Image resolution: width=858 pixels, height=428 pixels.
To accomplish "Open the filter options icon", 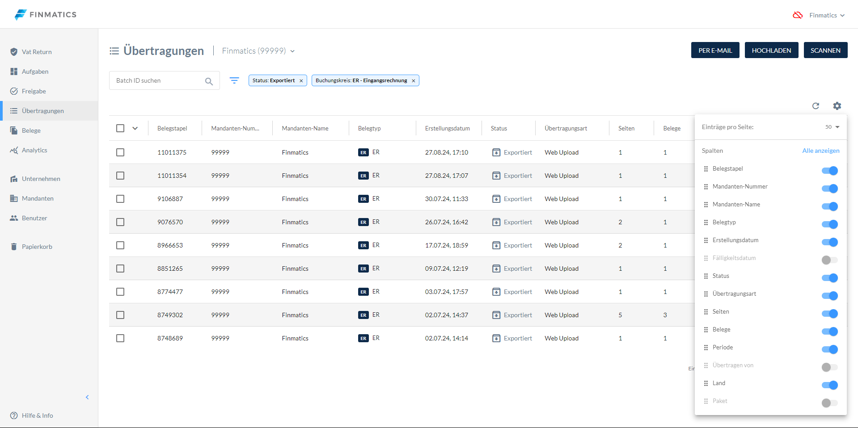I will [x=234, y=80].
